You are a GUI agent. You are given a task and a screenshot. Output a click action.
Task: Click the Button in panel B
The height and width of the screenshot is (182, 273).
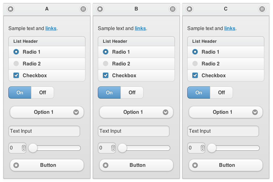pyautogui.click(x=136, y=165)
